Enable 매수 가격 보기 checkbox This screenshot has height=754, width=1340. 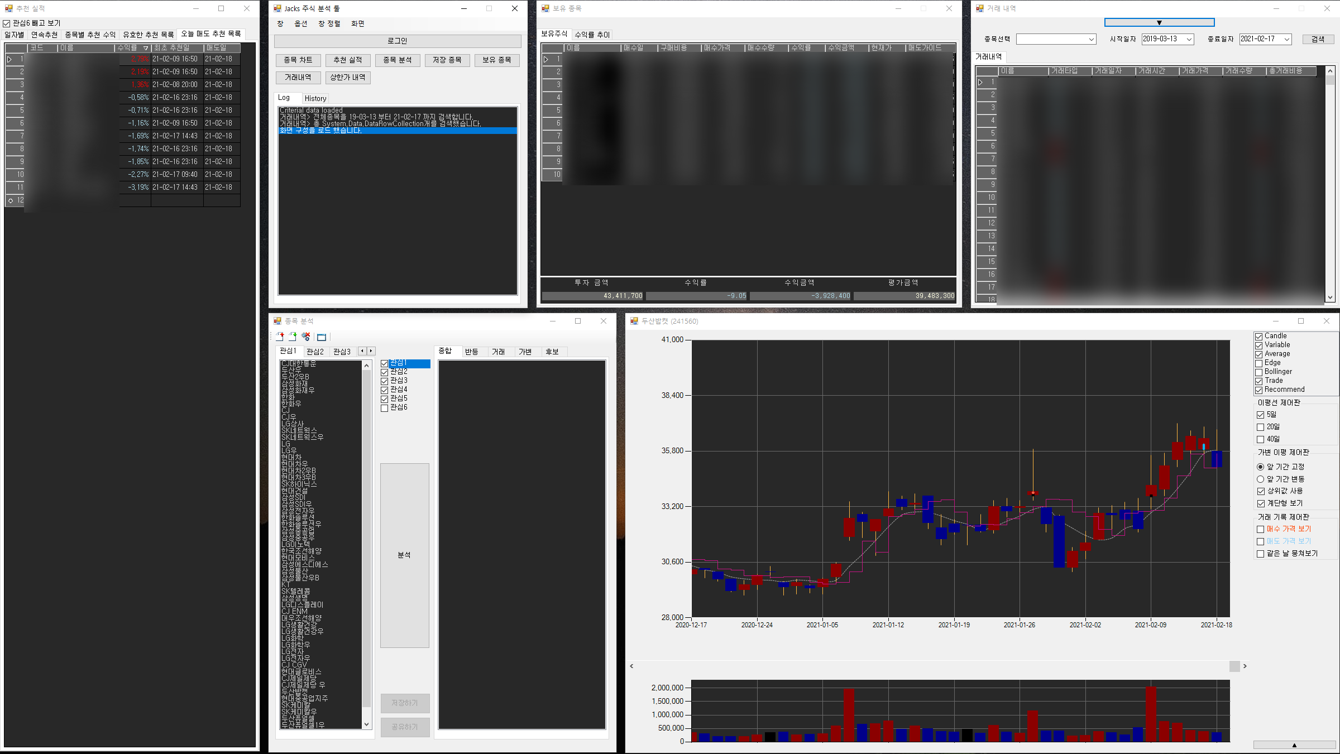1260,529
